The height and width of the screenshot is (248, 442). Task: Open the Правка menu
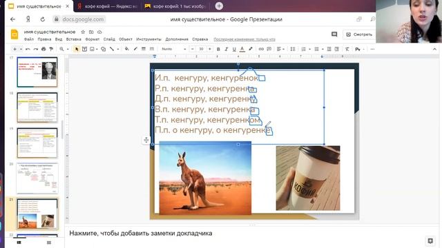(44, 39)
